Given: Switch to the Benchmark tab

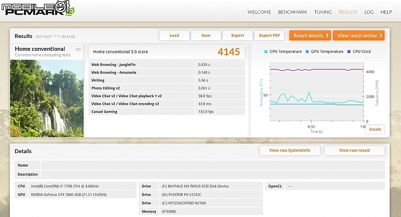Looking at the screenshot, I should (x=292, y=12).
